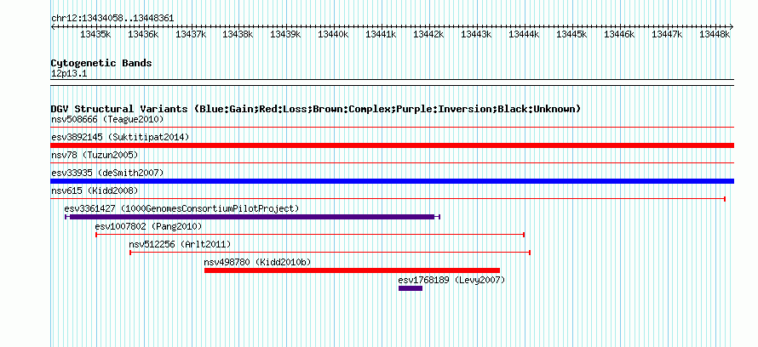
Task: Select the purple esv3361427 inversion bar
Action: point(252,217)
